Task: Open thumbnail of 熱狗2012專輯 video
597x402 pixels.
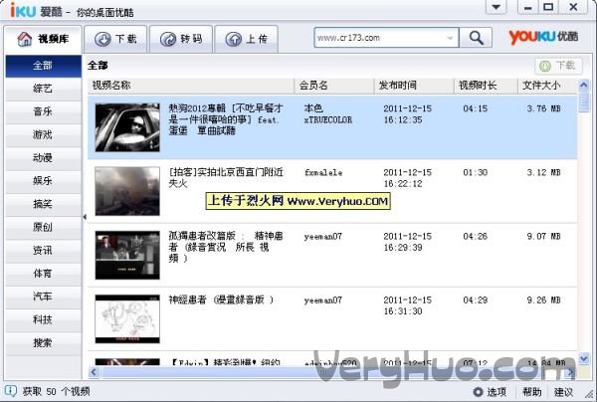Action: 127,127
